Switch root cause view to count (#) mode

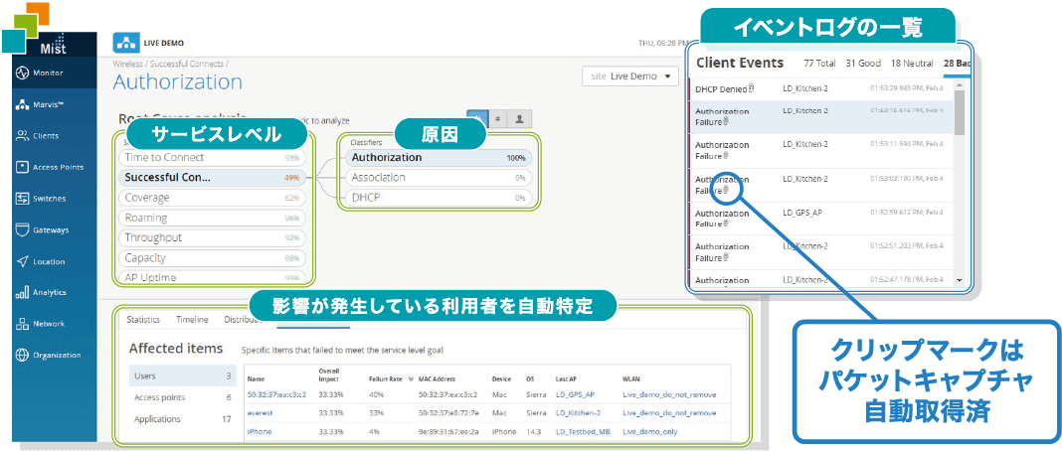pos(498,119)
